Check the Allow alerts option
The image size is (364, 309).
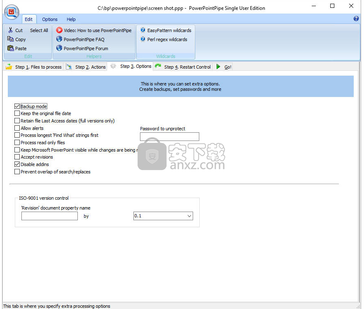click(x=17, y=128)
